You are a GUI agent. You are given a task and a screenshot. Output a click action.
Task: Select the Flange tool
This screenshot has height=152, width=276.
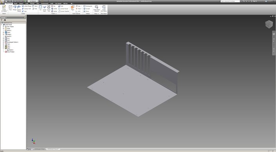pyautogui.click(x=15, y=8)
